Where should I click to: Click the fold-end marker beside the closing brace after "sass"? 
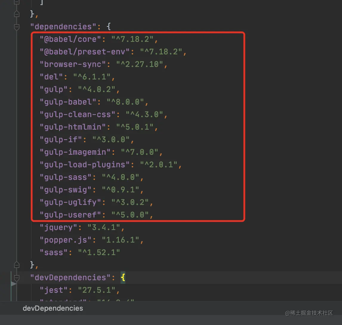click(x=17, y=265)
